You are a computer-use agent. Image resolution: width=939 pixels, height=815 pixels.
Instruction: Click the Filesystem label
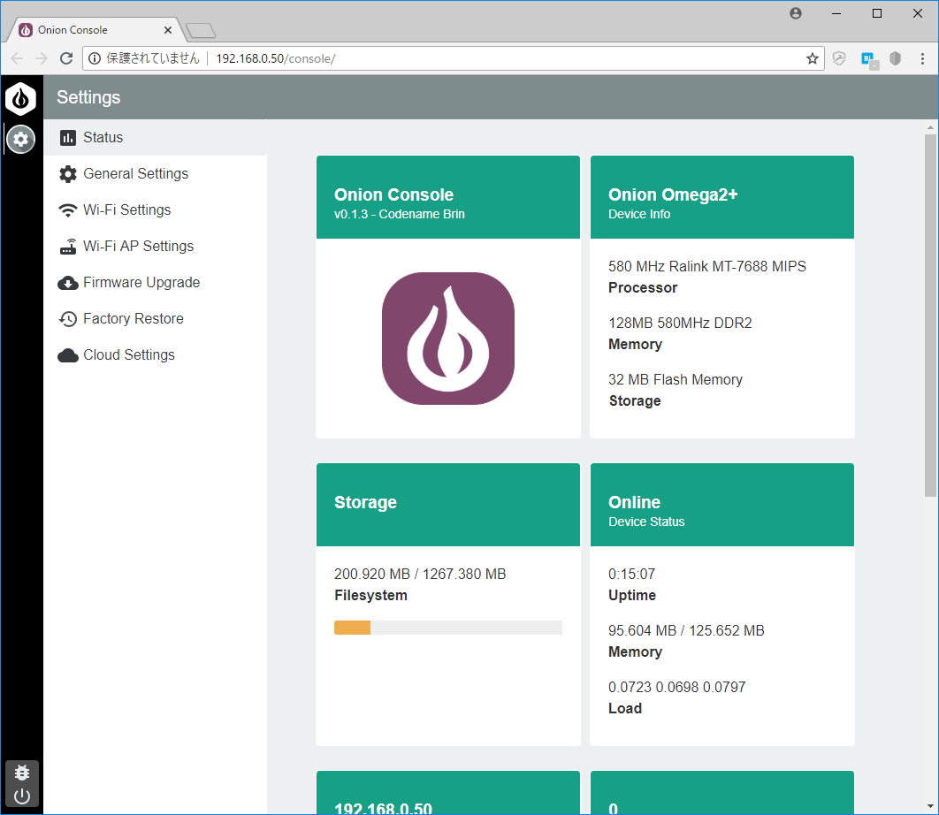pyautogui.click(x=370, y=596)
